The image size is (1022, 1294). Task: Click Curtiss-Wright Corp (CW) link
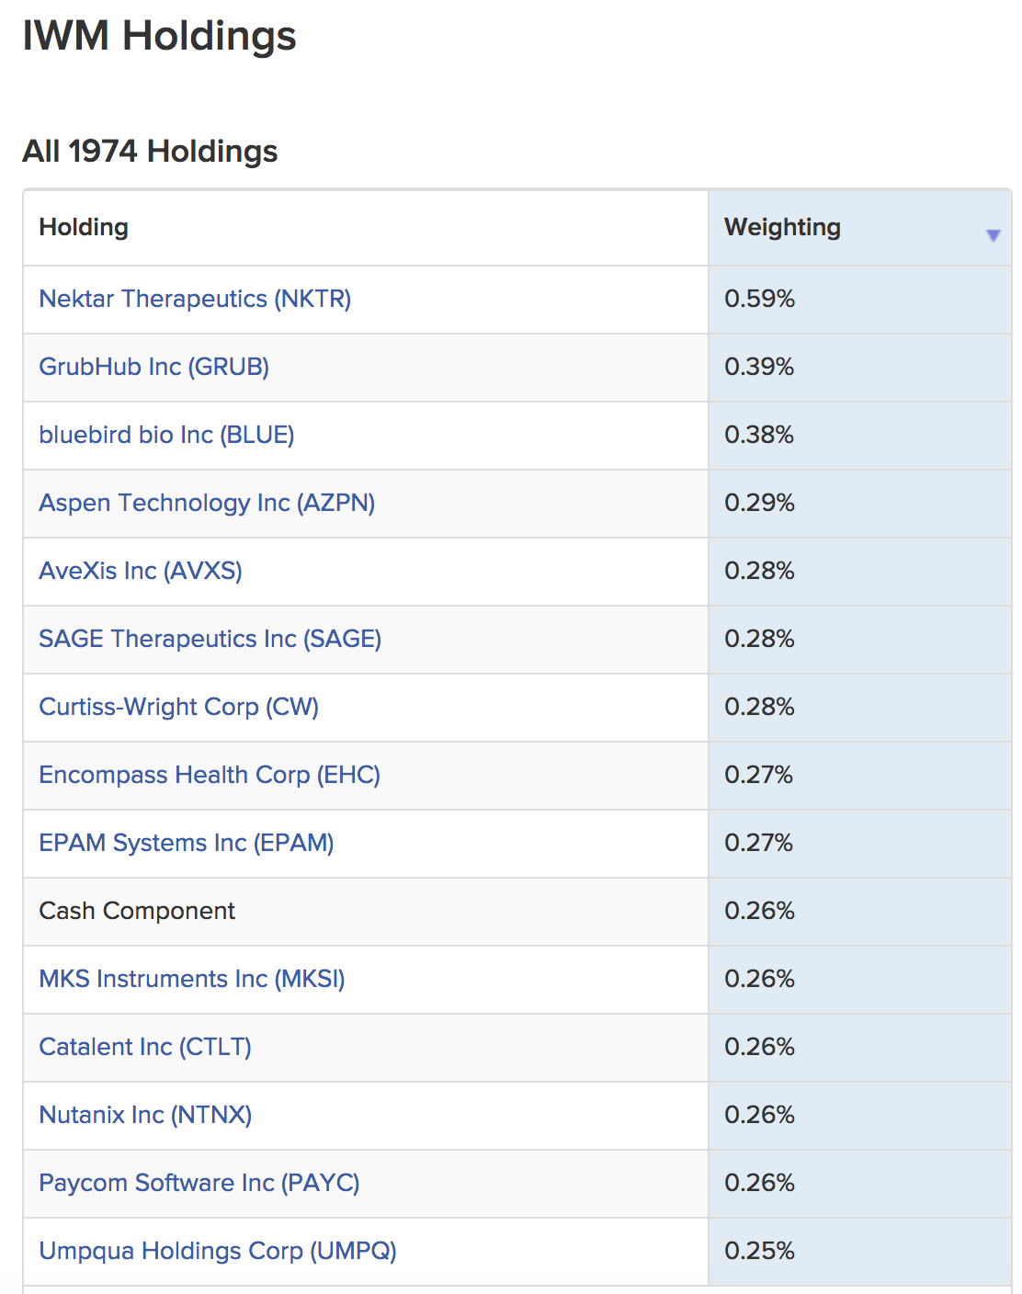pos(178,707)
